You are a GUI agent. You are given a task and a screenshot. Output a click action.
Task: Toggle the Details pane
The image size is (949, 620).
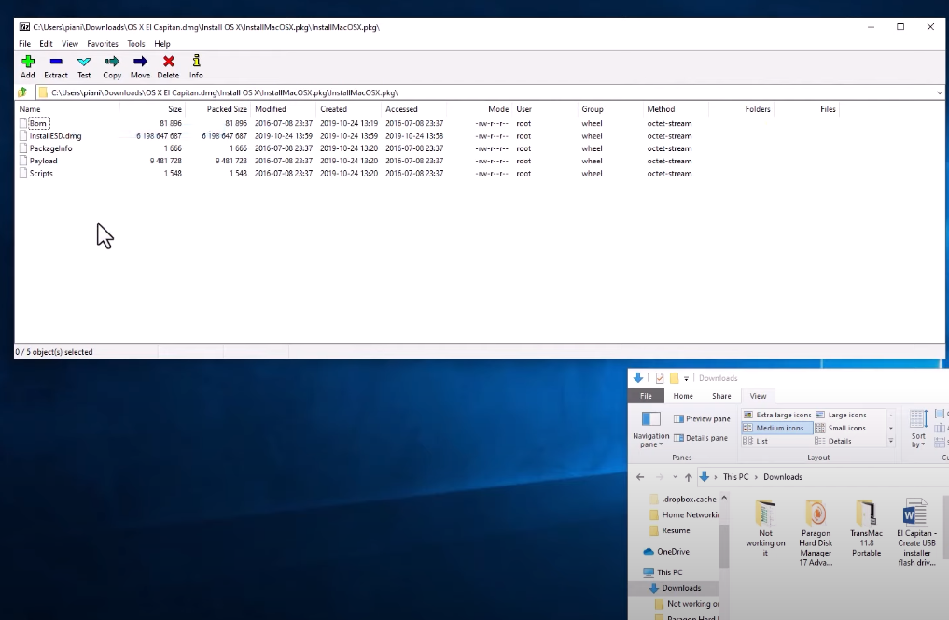[x=701, y=438]
